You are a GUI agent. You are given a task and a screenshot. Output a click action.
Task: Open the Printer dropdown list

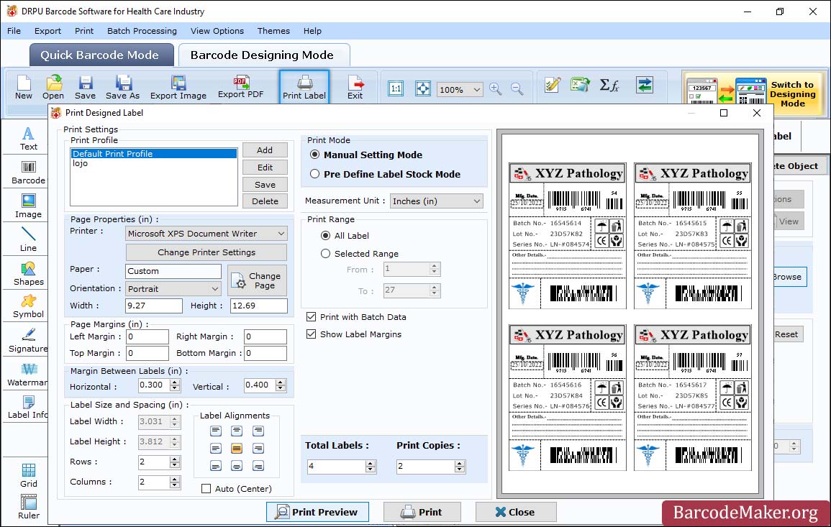point(206,234)
